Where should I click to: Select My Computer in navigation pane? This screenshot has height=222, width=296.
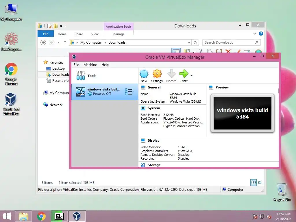tap(56, 93)
